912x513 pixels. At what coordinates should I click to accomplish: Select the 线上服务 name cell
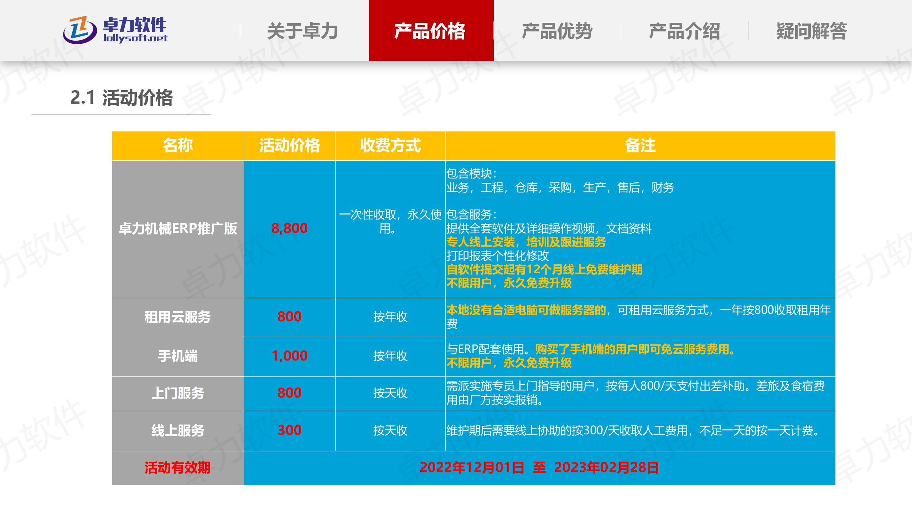pos(178,431)
